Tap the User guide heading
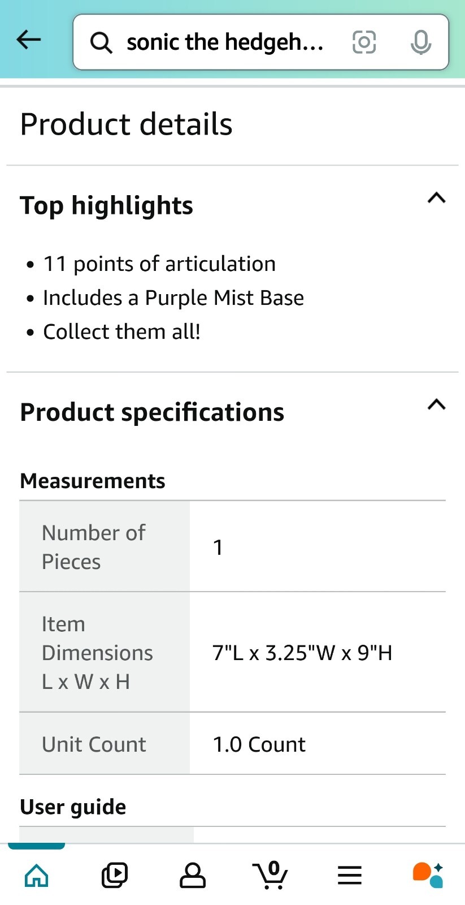 (73, 807)
